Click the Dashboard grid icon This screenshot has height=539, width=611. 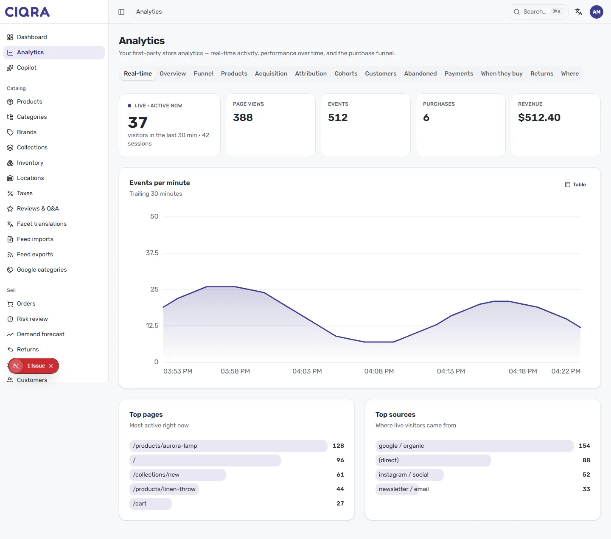(10, 37)
